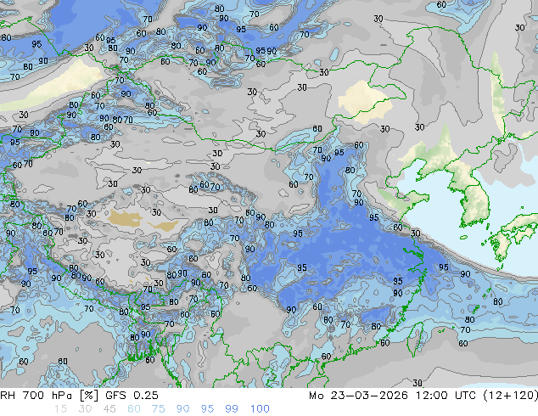The height and width of the screenshot is (416, 538).
Task: Click the "RH 700 hPa [%]" title text
Action: [49, 396]
